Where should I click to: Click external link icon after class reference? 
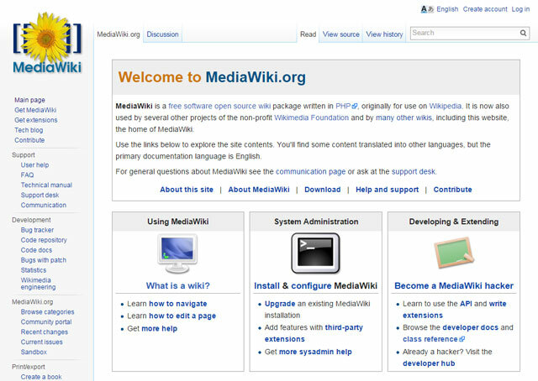pyautogui.click(x=462, y=339)
